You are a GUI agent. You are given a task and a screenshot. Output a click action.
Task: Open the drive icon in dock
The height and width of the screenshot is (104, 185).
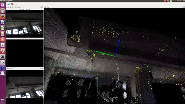pos(3,74)
